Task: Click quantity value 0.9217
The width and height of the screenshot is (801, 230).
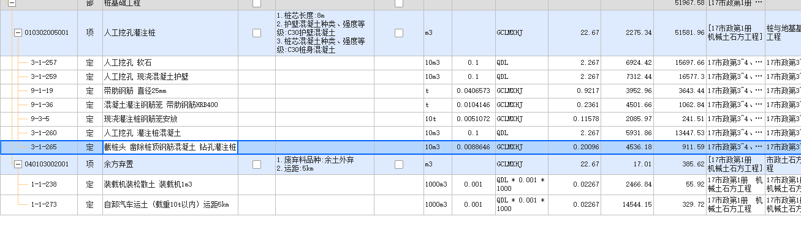Action: coord(589,91)
